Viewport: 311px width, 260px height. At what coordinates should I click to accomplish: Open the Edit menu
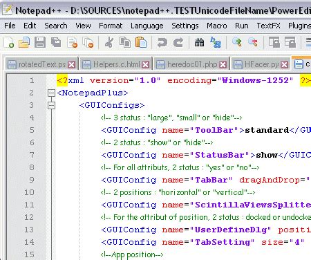pos(30,26)
